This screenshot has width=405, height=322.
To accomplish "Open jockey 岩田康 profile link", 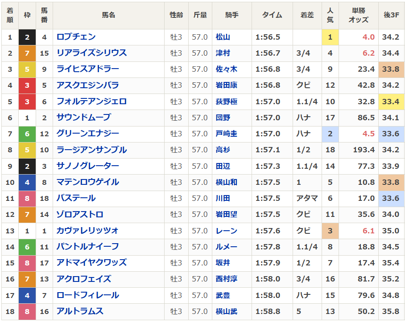I will [227, 85].
